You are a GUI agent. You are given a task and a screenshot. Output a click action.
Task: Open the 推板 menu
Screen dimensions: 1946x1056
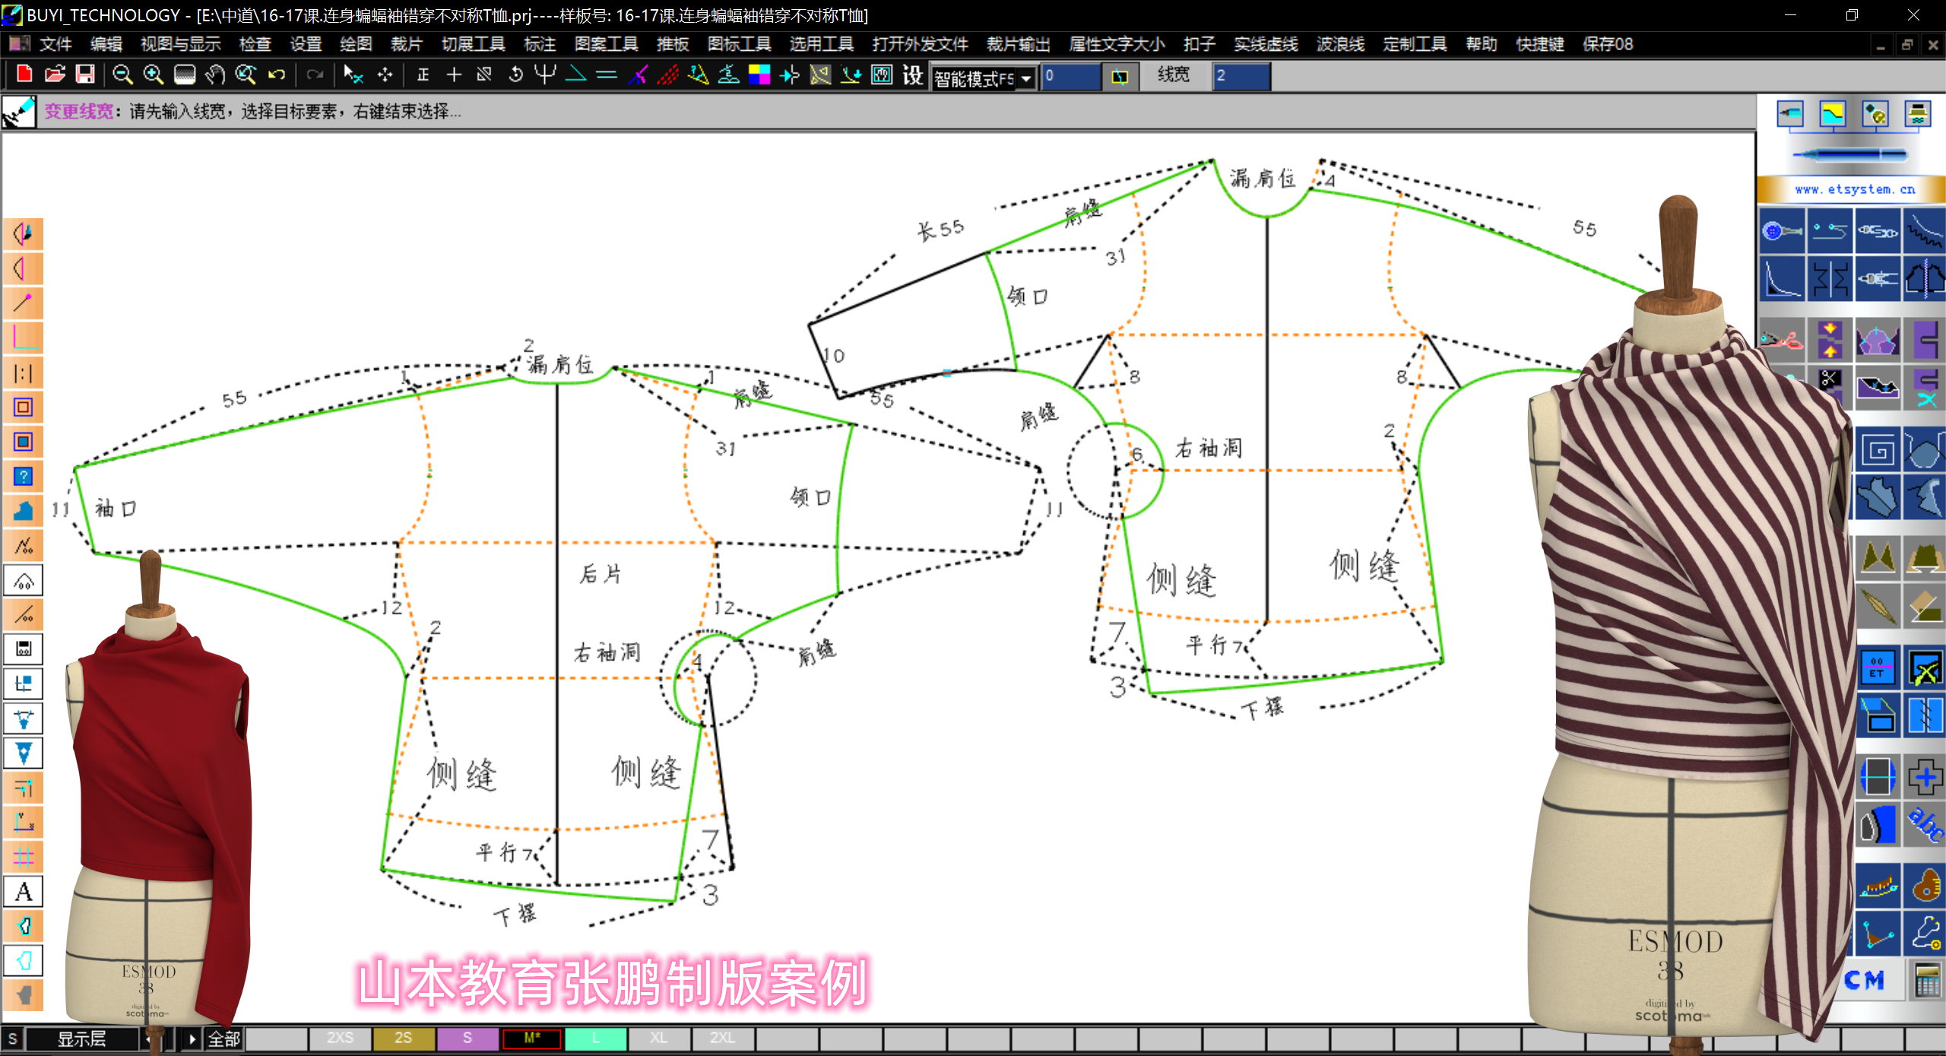672,44
